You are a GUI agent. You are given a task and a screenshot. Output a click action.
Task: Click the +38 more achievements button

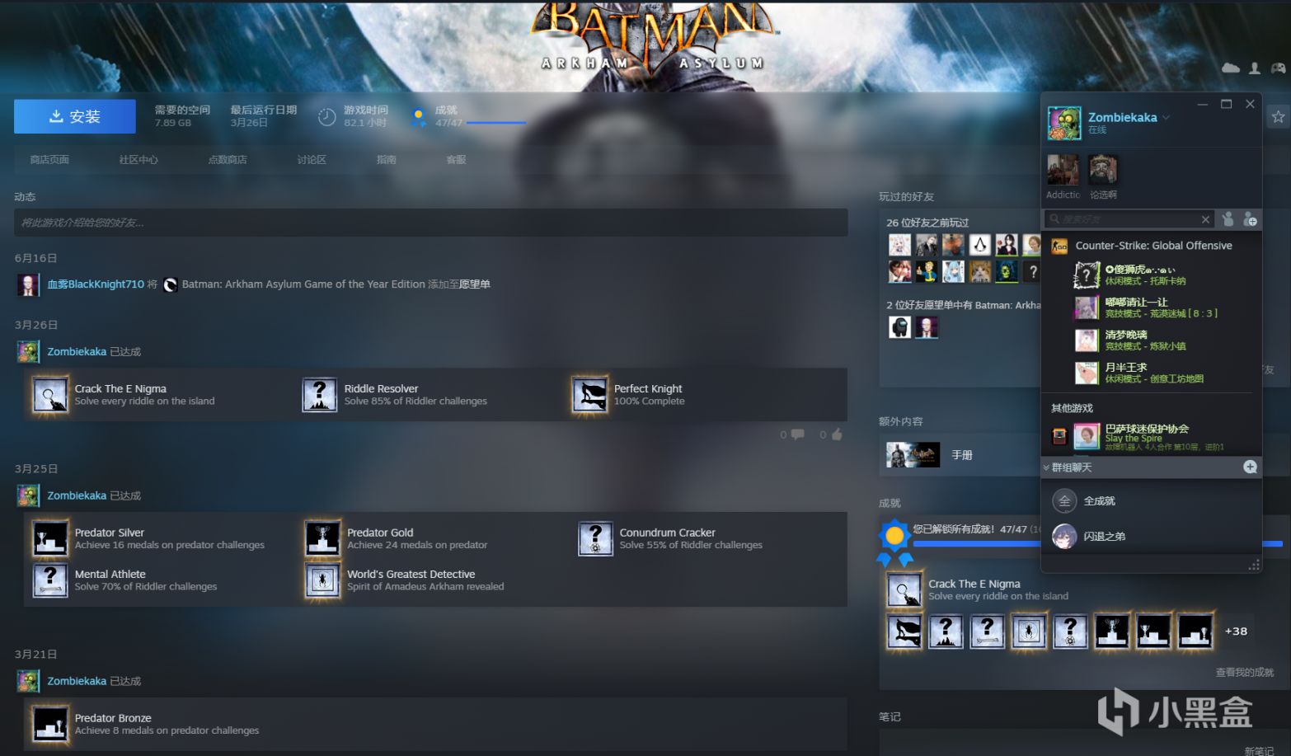point(1236,632)
